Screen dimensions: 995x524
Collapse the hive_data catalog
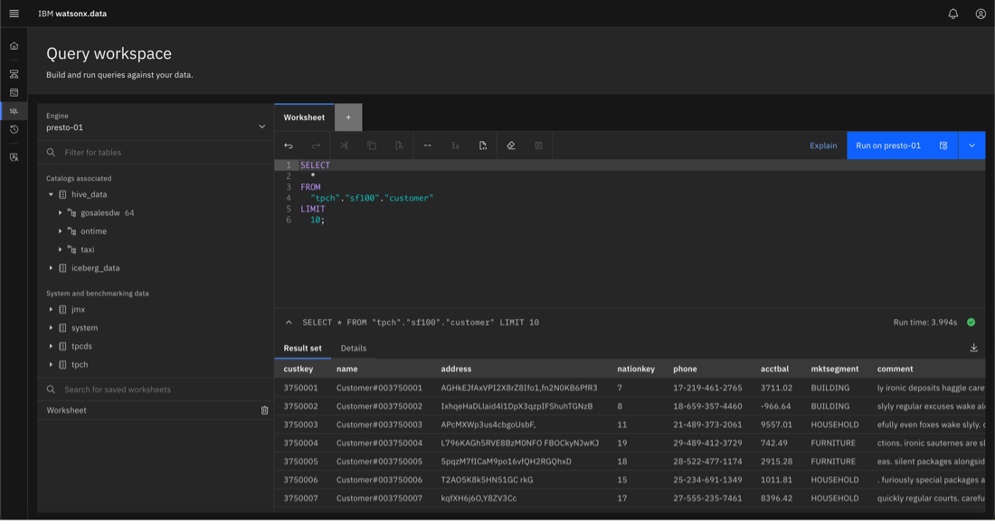[52, 194]
